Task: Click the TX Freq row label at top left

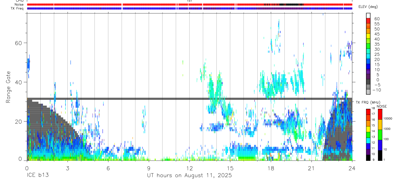Action: pyautogui.click(x=17, y=8)
